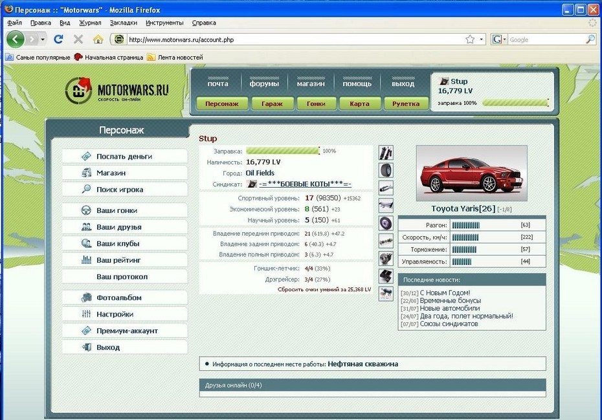The image size is (602, 420).
Task: Open Премиум-аккаунт from the sidebar
Action: pyautogui.click(x=125, y=331)
